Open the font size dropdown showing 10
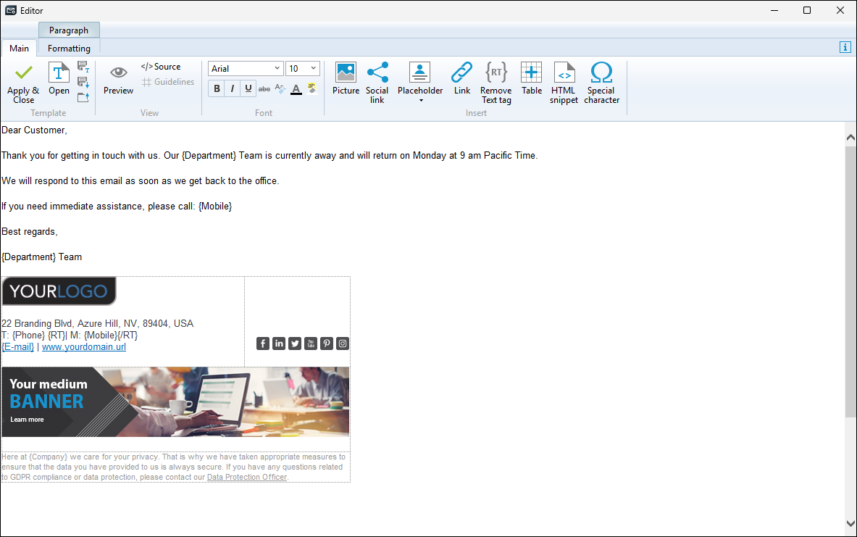 (x=313, y=69)
